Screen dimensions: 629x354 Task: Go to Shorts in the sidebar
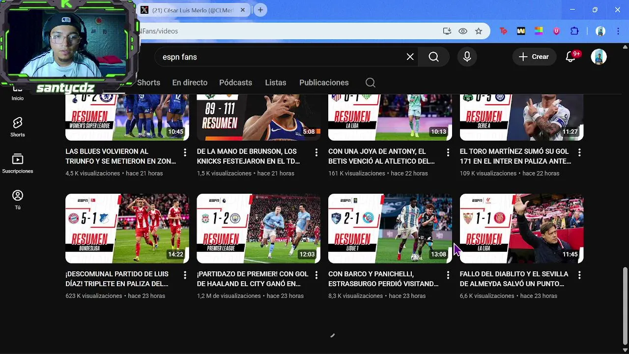click(x=18, y=127)
